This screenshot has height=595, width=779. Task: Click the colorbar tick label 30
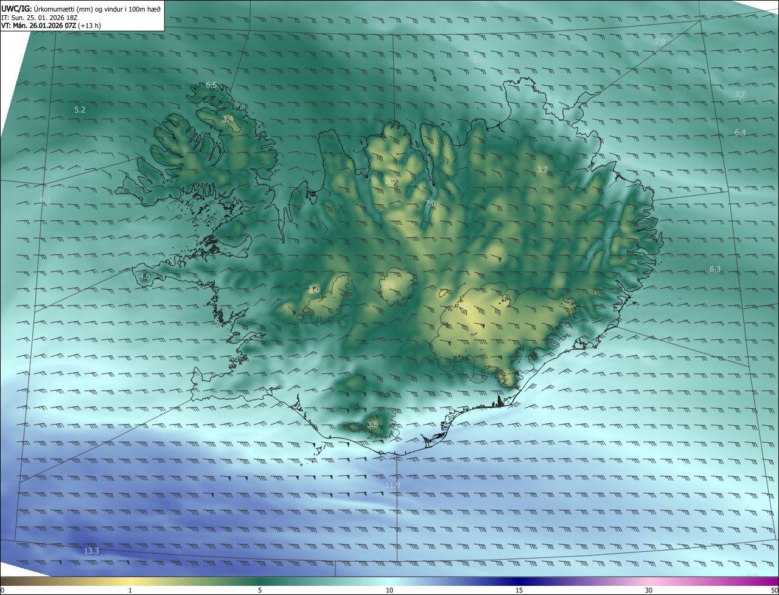click(649, 590)
